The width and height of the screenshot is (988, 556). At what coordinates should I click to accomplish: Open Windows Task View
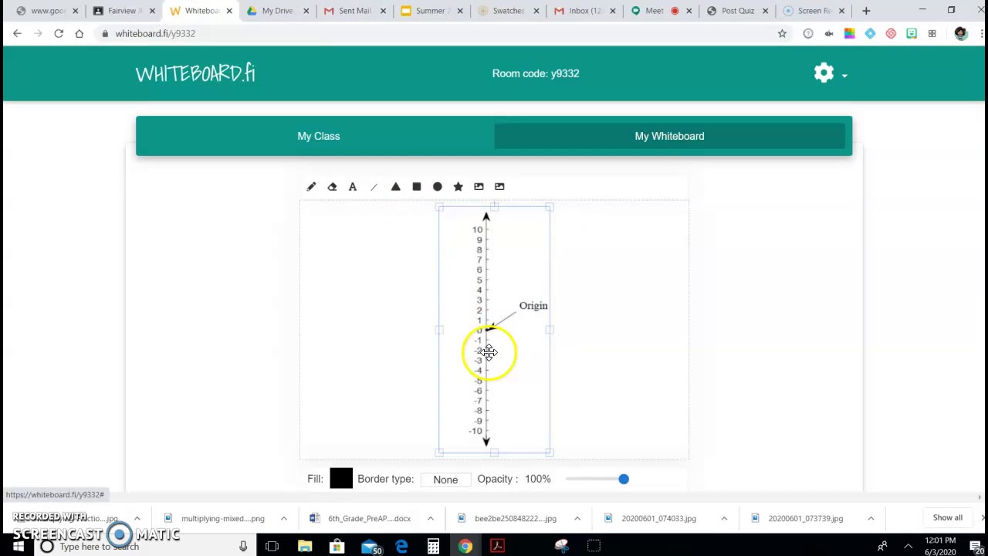(x=272, y=547)
